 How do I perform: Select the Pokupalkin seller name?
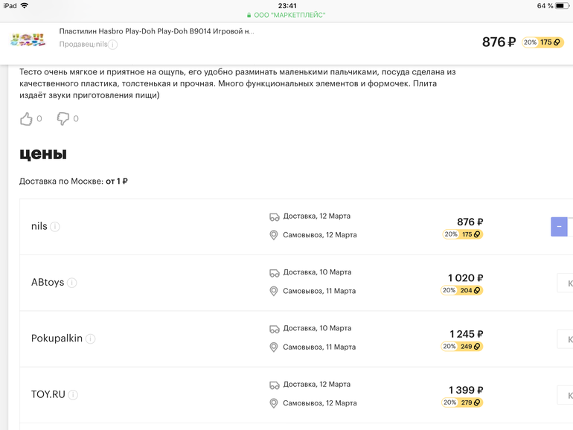pyautogui.click(x=57, y=338)
